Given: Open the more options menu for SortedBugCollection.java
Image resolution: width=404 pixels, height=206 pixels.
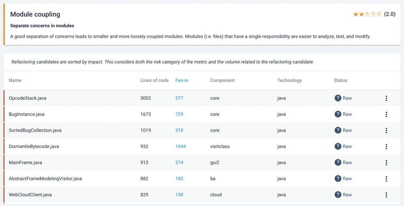Looking at the screenshot, I should (x=386, y=130).
